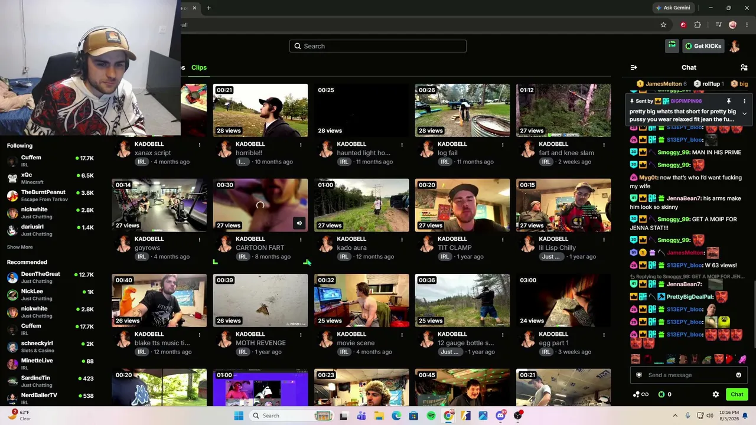Open pinned message three-dot options
The height and width of the screenshot is (425, 756).
click(x=744, y=101)
